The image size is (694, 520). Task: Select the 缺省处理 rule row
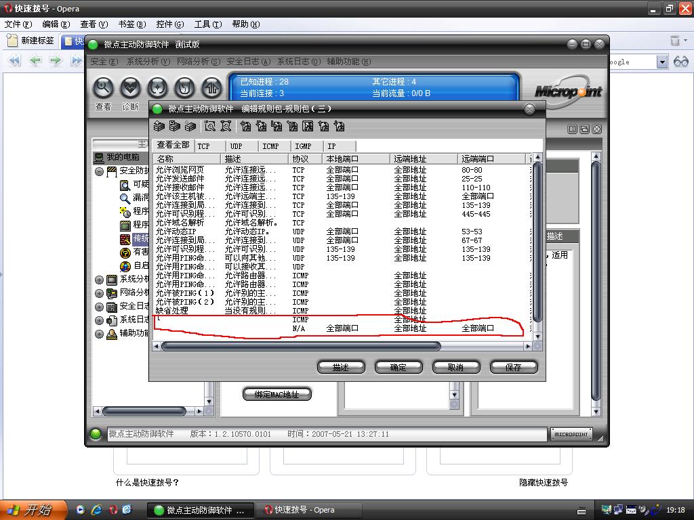click(342, 311)
